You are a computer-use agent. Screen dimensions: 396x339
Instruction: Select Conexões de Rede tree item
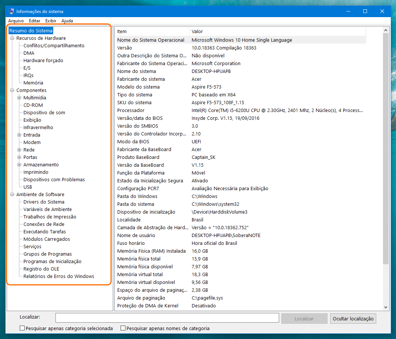pos(44,224)
